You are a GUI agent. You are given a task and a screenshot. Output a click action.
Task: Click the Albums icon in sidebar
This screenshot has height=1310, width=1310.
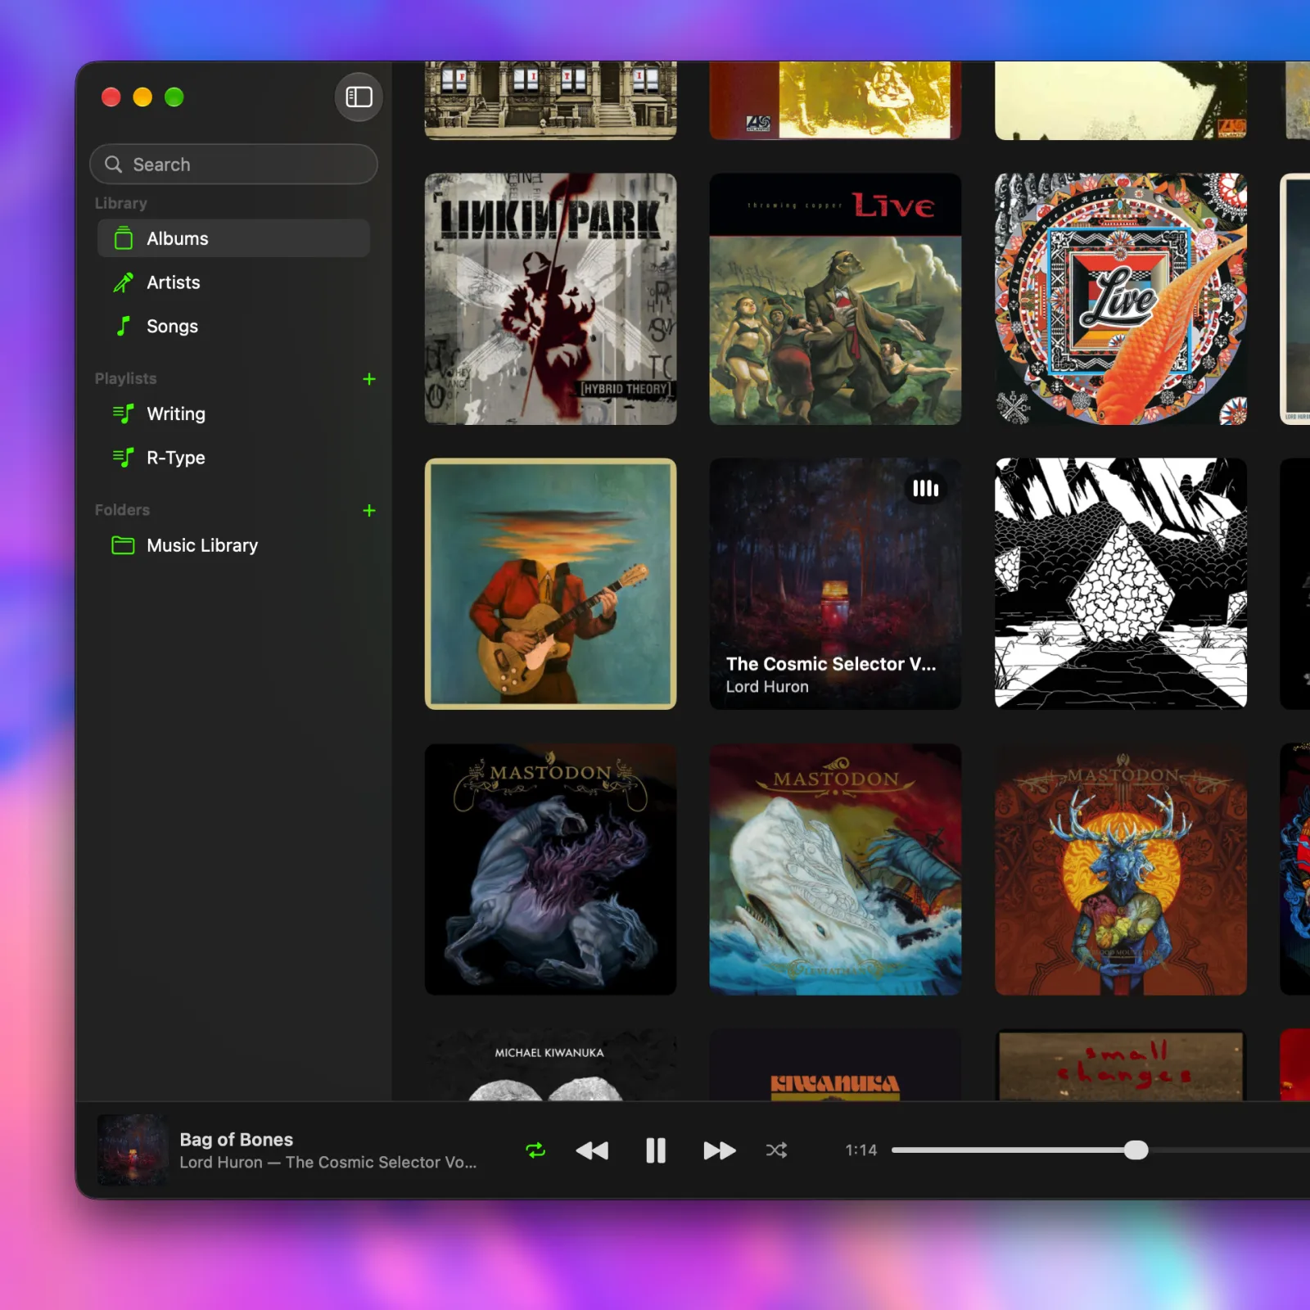pos(124,238)
